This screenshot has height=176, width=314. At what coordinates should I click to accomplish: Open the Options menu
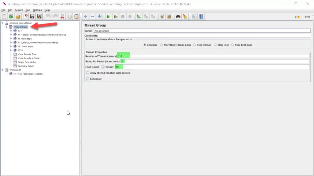point(37,10)
